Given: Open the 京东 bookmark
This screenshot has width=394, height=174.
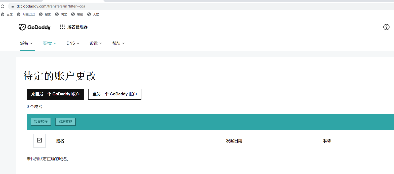Looking at the screenshot, I should click(77, 15).
